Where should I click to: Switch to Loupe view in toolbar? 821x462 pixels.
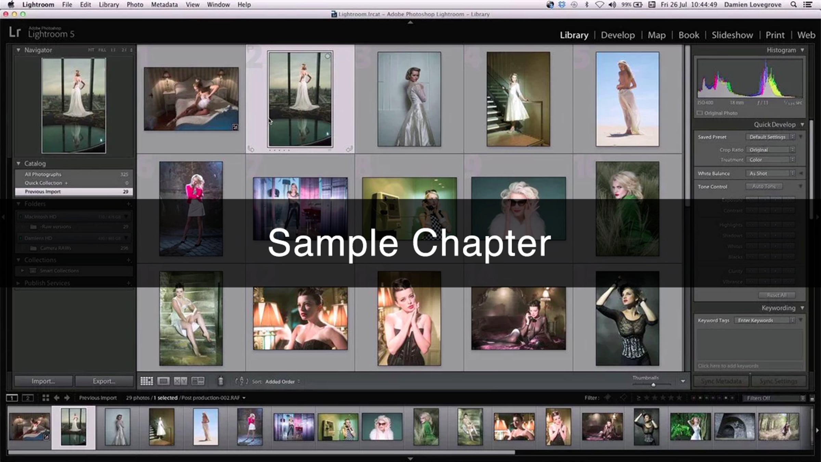click(163, 381)
